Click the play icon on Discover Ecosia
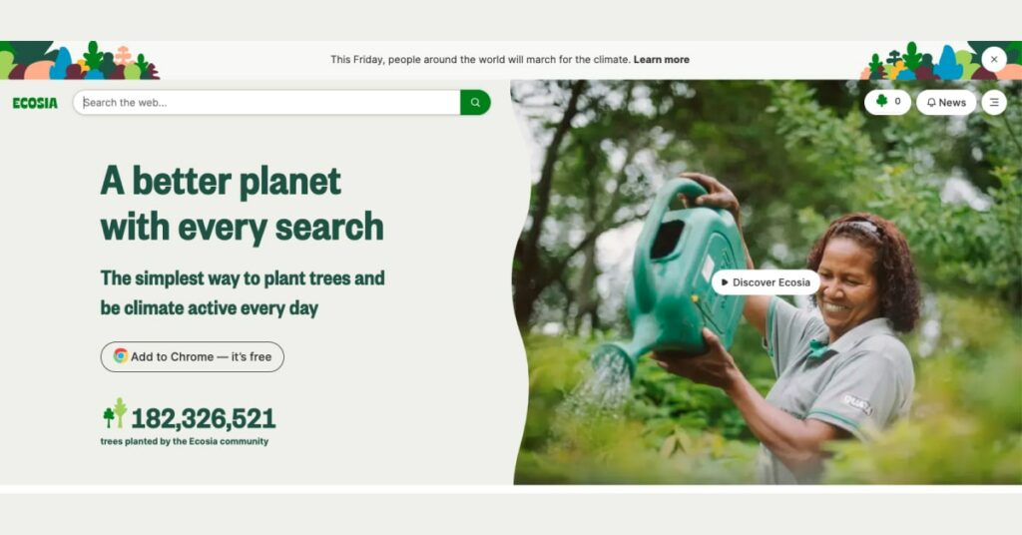The width and height of the screenshot is (1022, 535). [725, 282]
